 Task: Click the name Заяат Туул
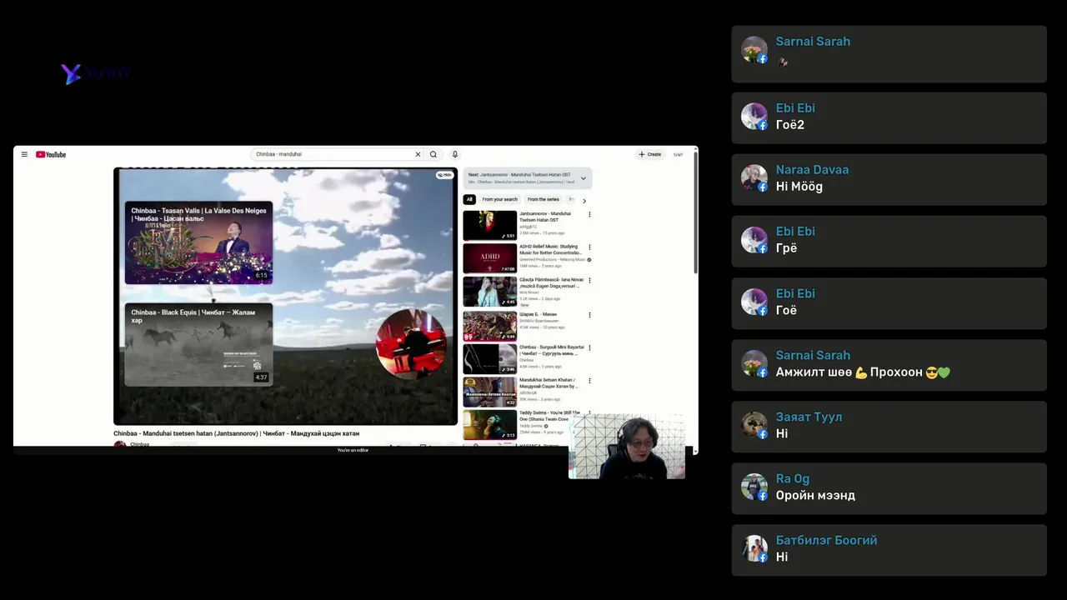coord(809,417)
